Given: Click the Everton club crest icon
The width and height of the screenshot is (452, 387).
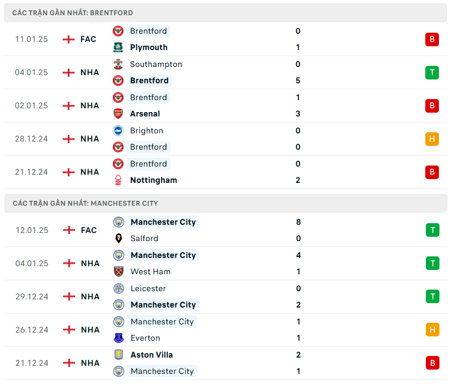Looking at the screenshot, I should click(119, 338).
